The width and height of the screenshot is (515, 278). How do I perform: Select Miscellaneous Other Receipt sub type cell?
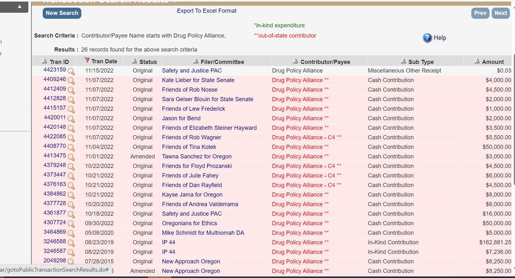pos(405,70)
